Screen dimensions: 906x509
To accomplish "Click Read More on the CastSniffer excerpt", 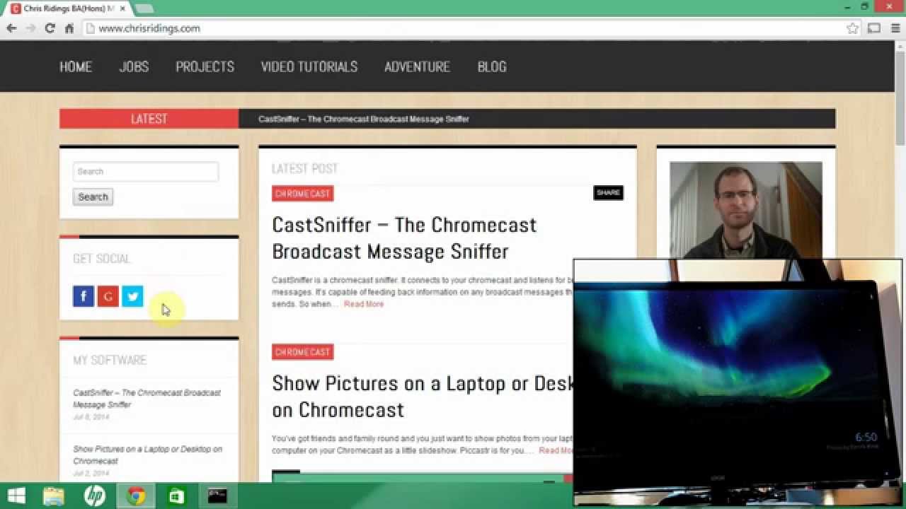I will pyautogui.click(x=364, y=304).
